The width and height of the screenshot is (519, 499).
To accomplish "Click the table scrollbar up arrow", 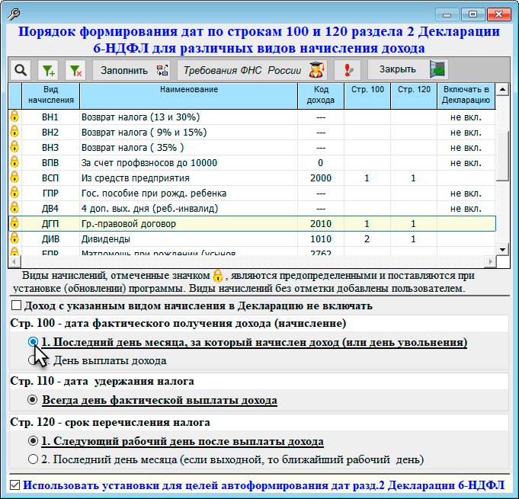I will pos(502,89).
